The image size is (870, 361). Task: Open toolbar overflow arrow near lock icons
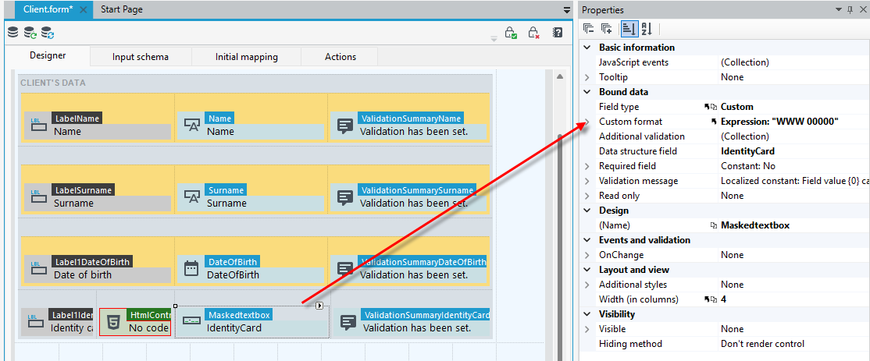(494, 39)
